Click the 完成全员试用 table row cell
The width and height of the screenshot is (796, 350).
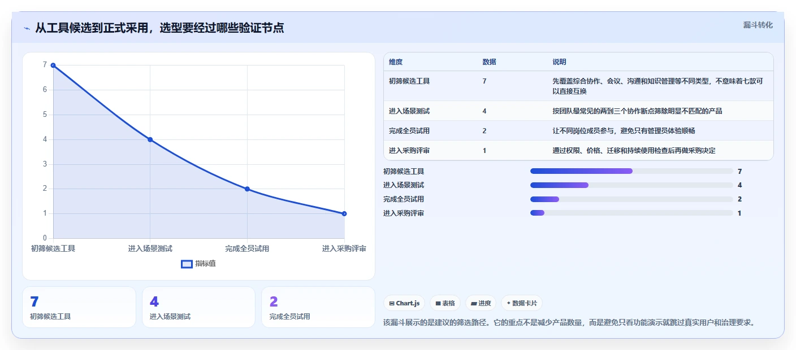point(409,131)
